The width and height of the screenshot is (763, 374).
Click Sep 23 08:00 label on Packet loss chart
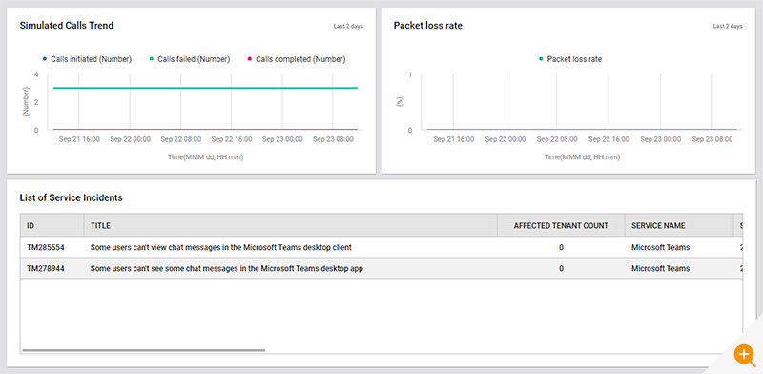click(x=711, y=139)
